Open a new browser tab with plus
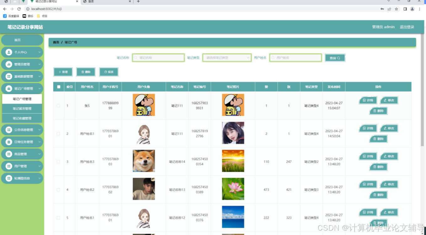Viewport: 426px width, 235px height. pyautogui.click(x=138, y=2)
